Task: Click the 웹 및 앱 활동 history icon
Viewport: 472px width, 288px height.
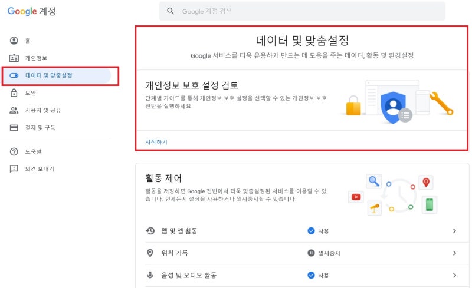Action: click(x=150, y=231)
